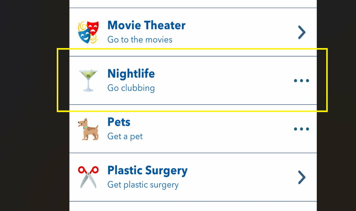Screen dimensions: 356x211
Task: Expand the Plastic Surgery entry via its chevron
Action: pyautogui.click(x=301, y=177)
